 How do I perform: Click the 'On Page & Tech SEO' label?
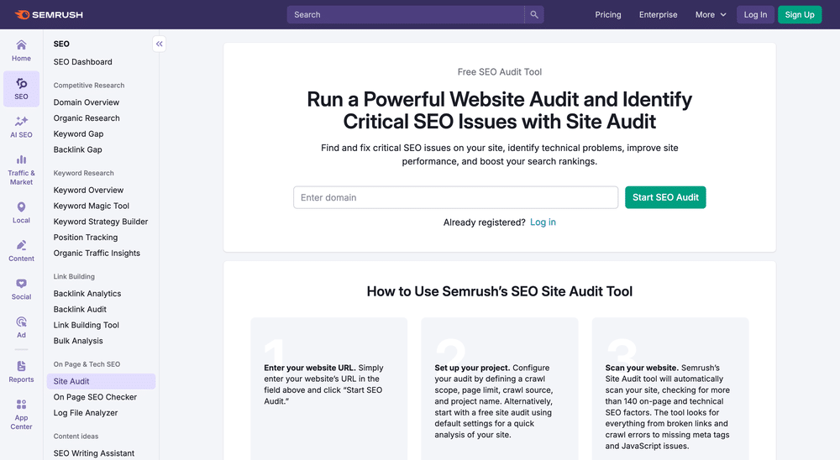coord(87,364)
